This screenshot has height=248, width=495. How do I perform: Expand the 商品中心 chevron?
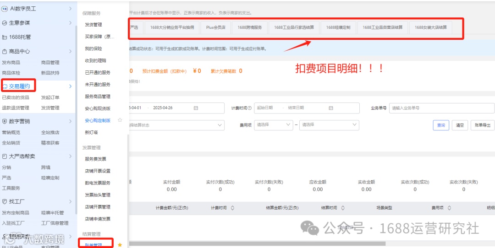pos(70,51)
